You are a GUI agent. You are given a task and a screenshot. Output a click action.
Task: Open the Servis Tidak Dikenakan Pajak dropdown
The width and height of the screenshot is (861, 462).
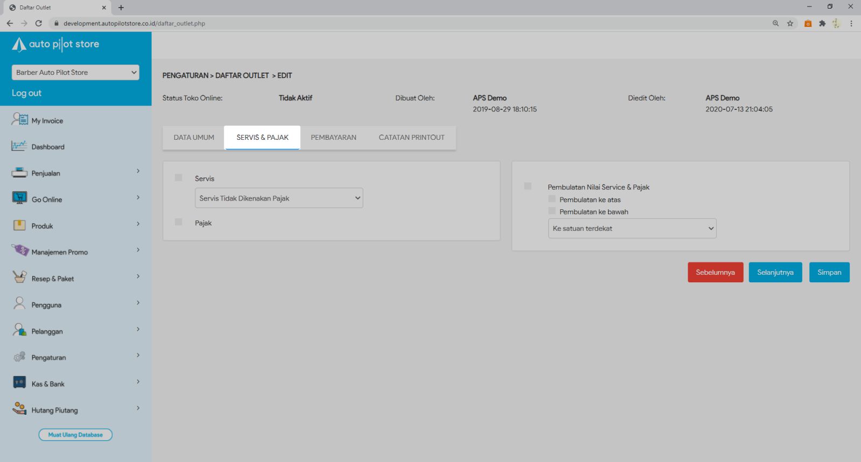(x=279, y=198)
